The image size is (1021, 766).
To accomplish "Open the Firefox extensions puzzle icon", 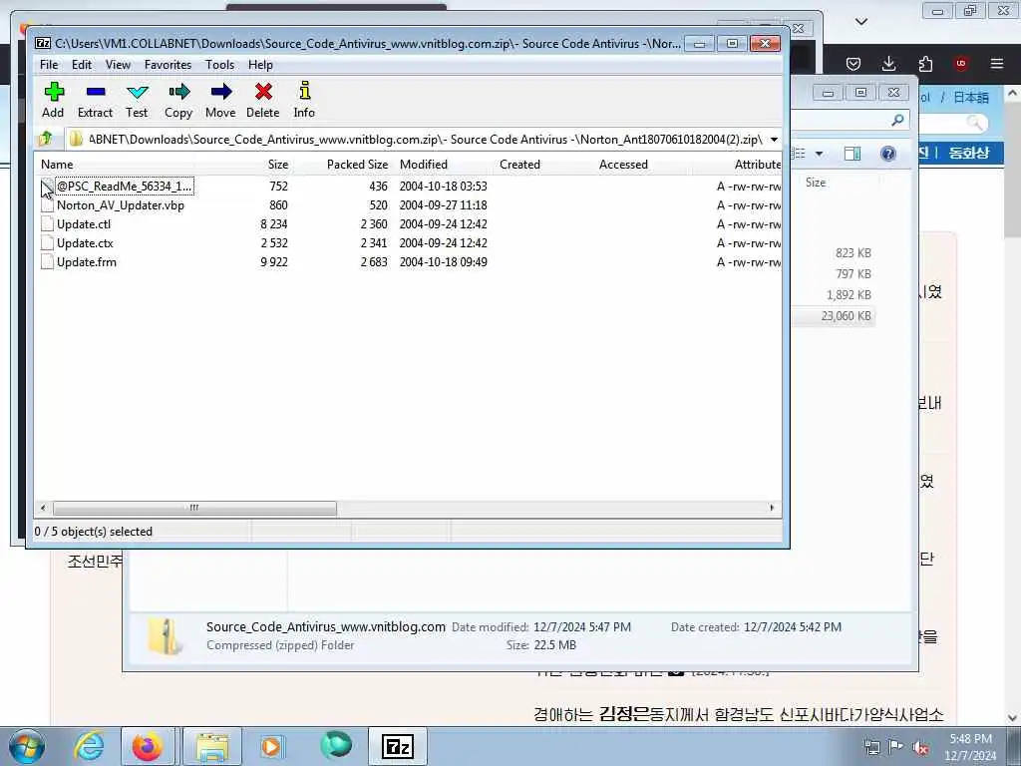I will coord(925,64).
